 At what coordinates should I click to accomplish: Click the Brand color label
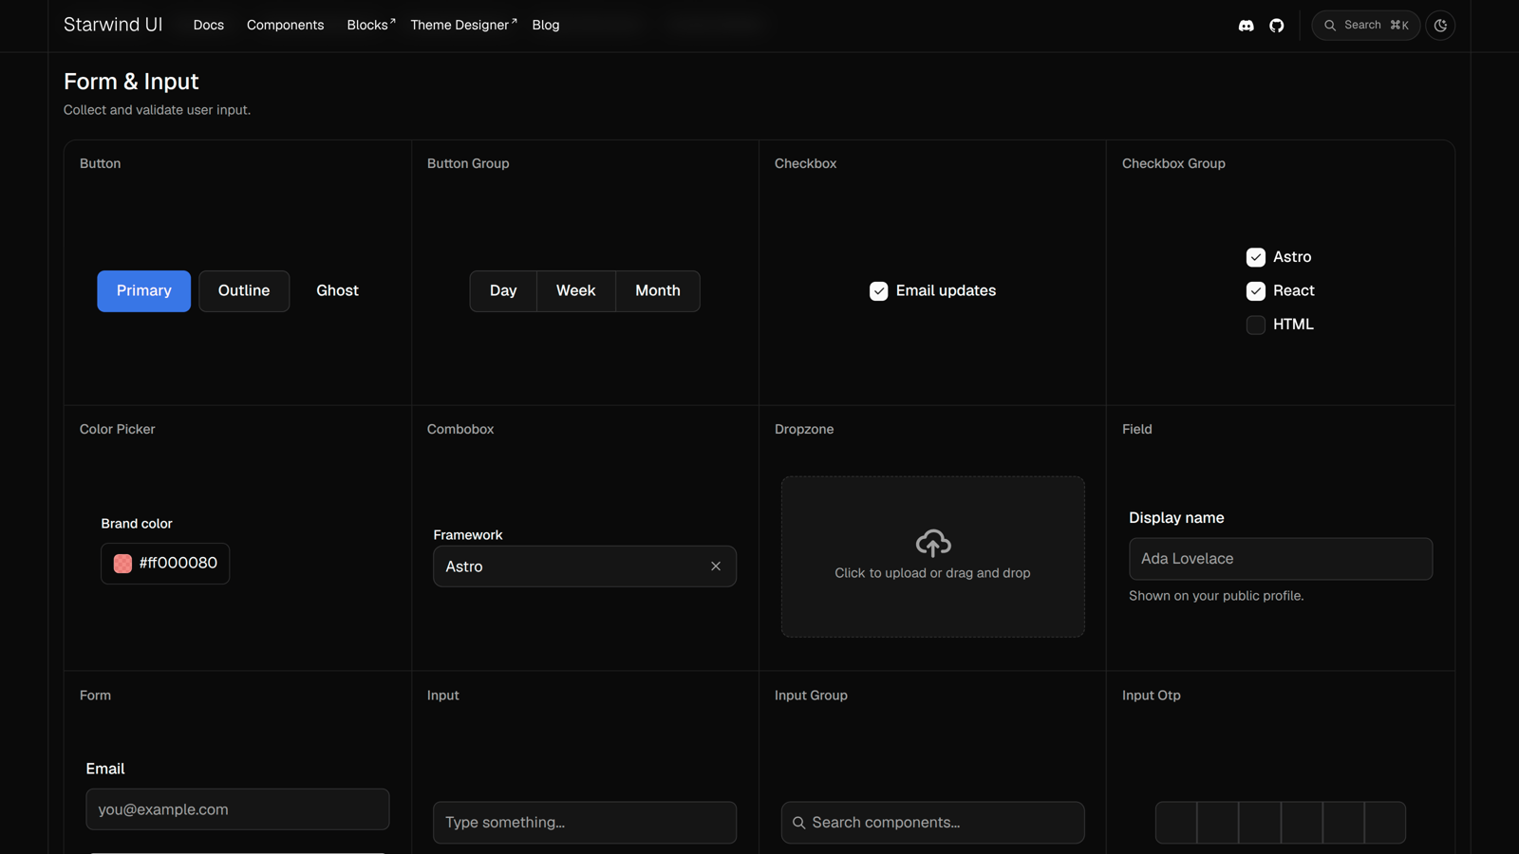[137, 524]
